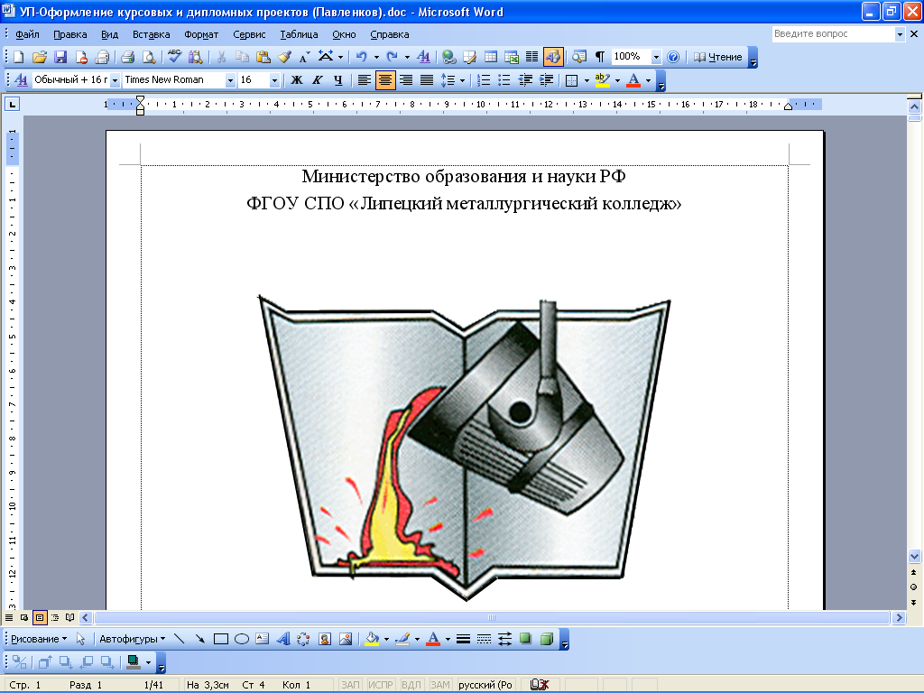Click the Insert Table icon
Viewport: 924px width, 693px height.
point(491,57)
